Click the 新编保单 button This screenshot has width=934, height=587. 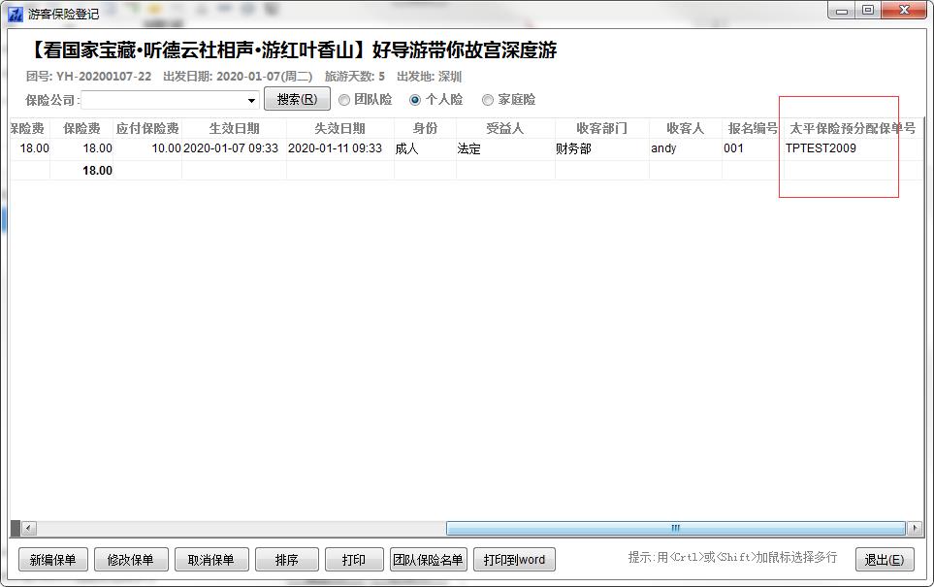pyautogui.click(x=53, y=560)
